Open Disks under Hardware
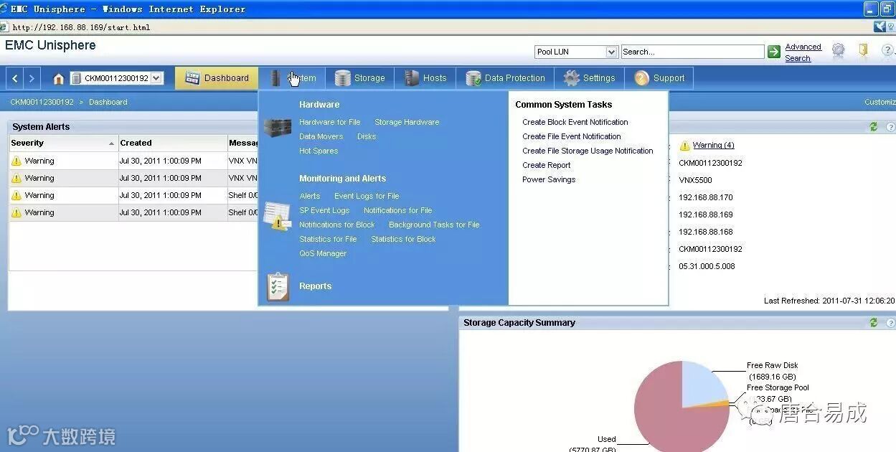Image resolution: width=896 pixels, height=452 pixels. (x=367, y=136)
